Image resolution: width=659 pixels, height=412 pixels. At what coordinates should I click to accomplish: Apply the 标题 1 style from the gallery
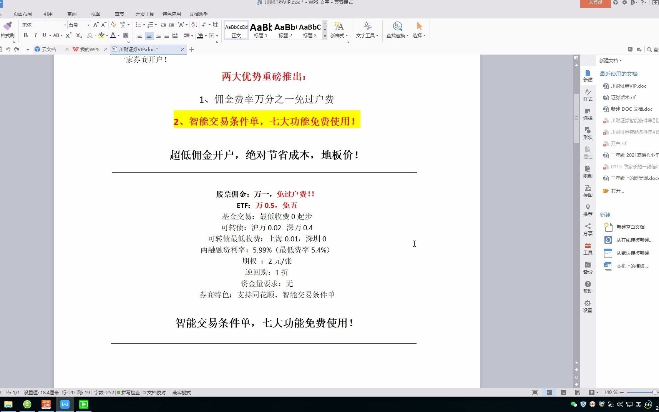[x=261, y=30]
